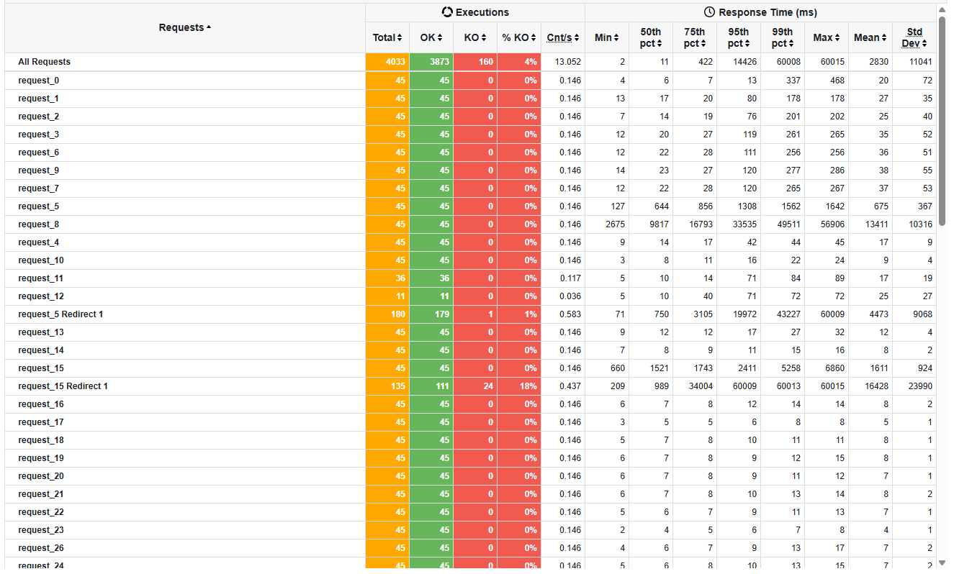
Task: Click request_8 max value 56906
Action: click(x=832, y=224)
